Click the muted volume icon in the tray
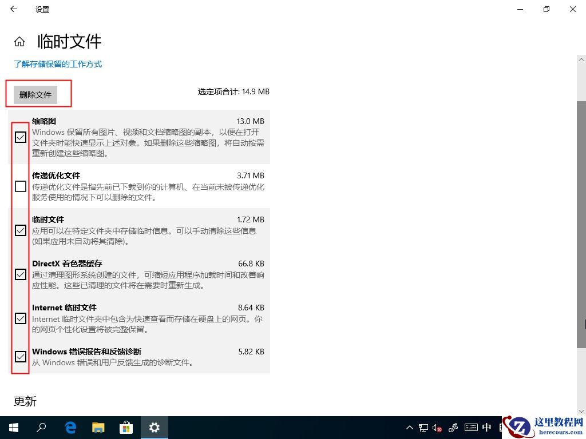Image resolution: width=586 pixels, height=439 pixels. click(438, 427)
